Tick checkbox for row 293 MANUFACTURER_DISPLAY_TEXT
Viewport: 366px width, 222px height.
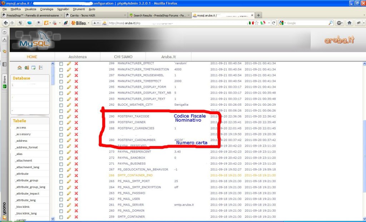(61, 99)
